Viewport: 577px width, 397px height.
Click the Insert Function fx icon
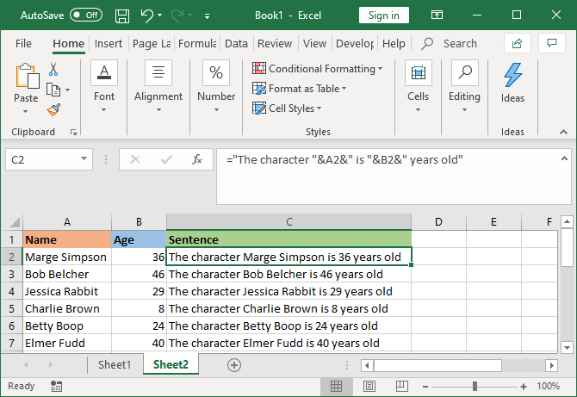click(x=197, y=159)
